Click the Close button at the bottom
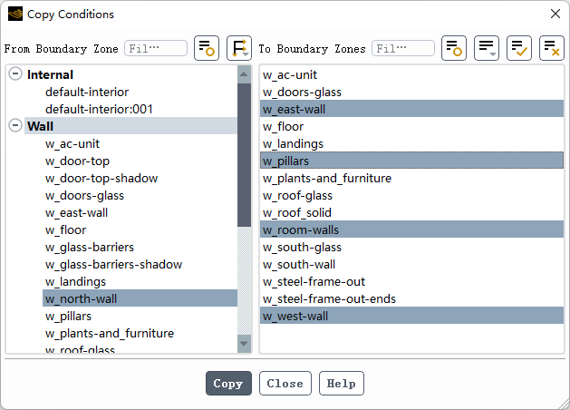The height and width of the screenshot is (410, 570). tap(285, 383)
